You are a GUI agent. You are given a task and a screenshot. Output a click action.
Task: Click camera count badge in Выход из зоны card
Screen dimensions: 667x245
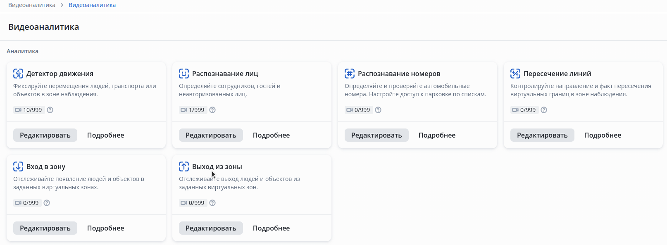click(x=193, y=203)
